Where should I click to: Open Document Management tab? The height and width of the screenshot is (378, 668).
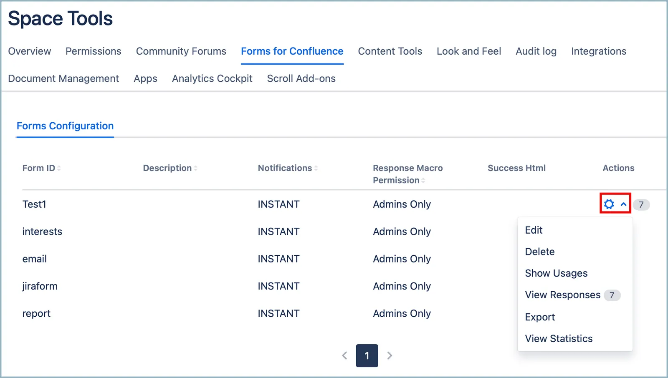tap(63, 78)
